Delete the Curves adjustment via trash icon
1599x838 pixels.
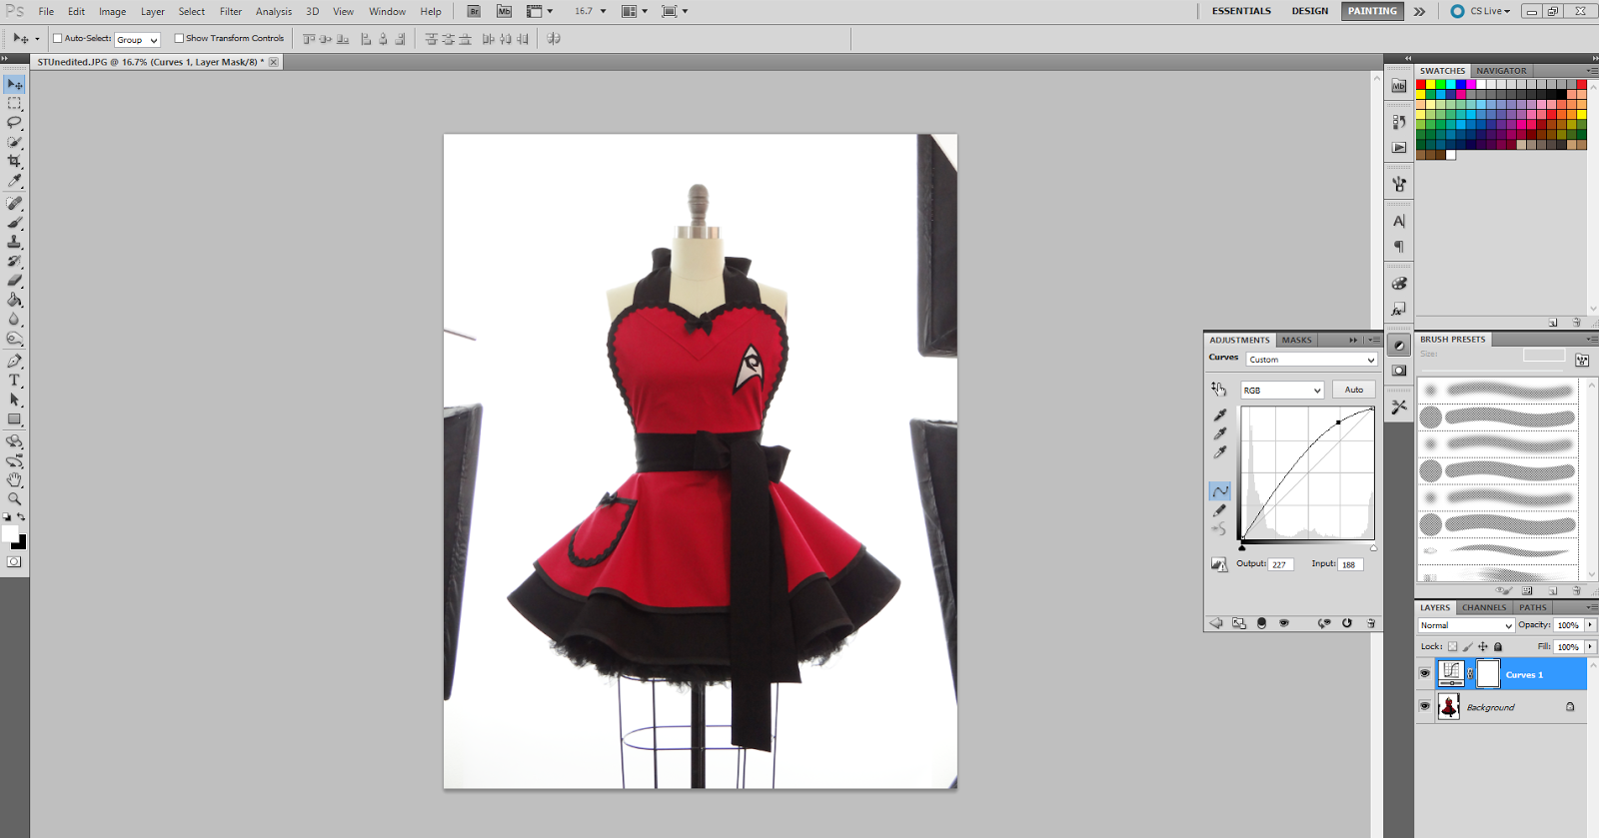click(x=1371, y=623)
